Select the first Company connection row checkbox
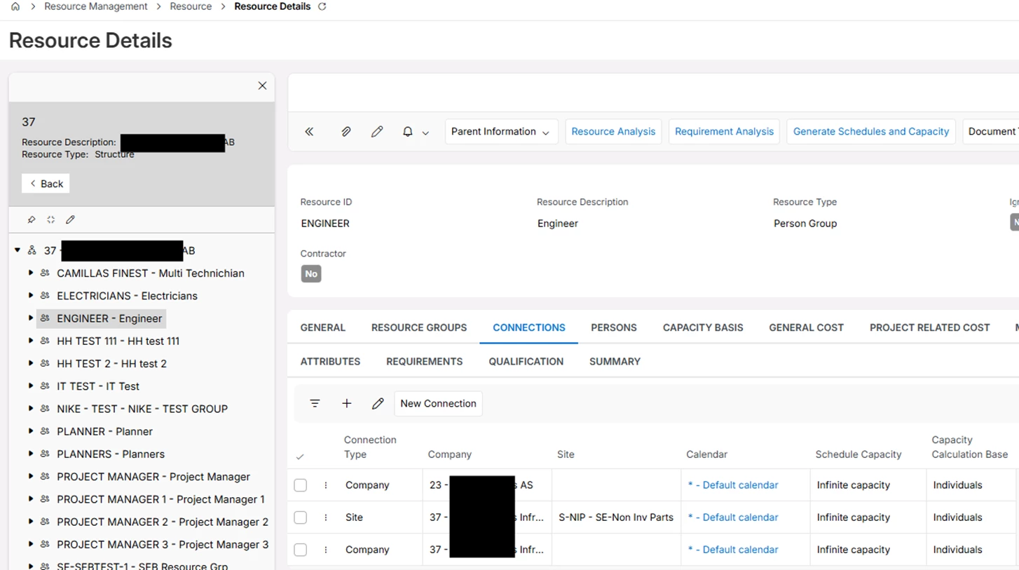 point(301,485)
